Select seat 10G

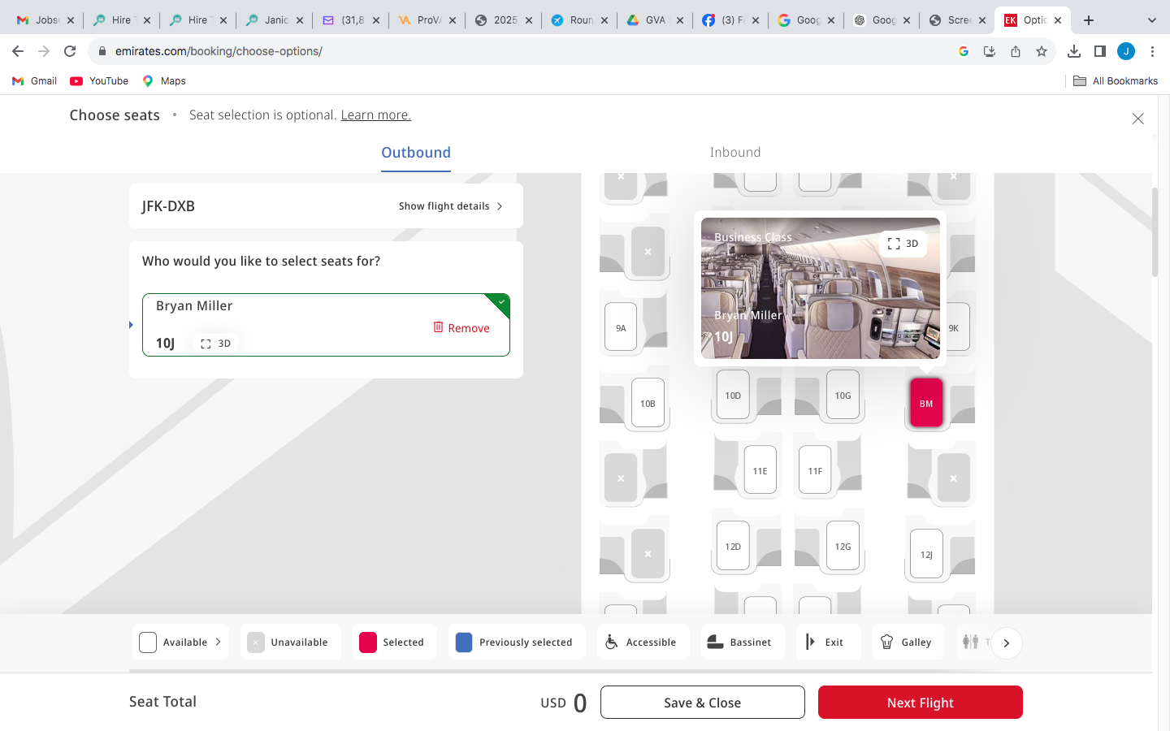tap(843, 395)
